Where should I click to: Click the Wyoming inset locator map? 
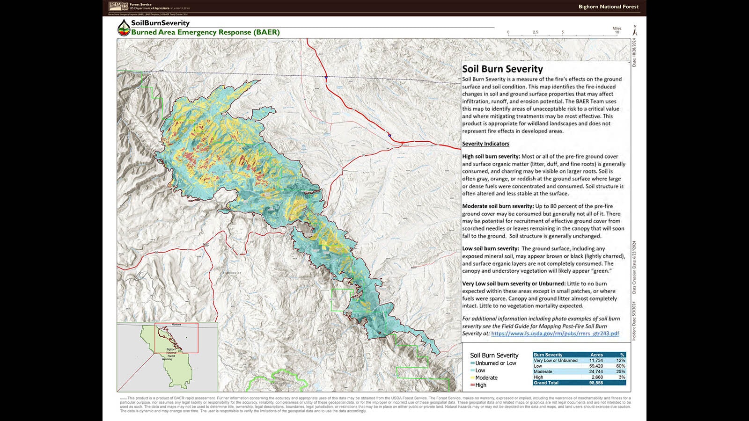(167, 357)
